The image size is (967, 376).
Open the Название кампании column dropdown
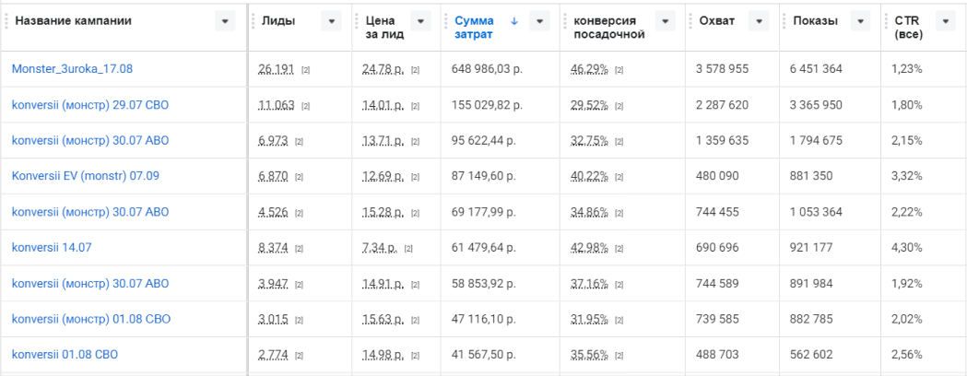click(x=225, y=21)
